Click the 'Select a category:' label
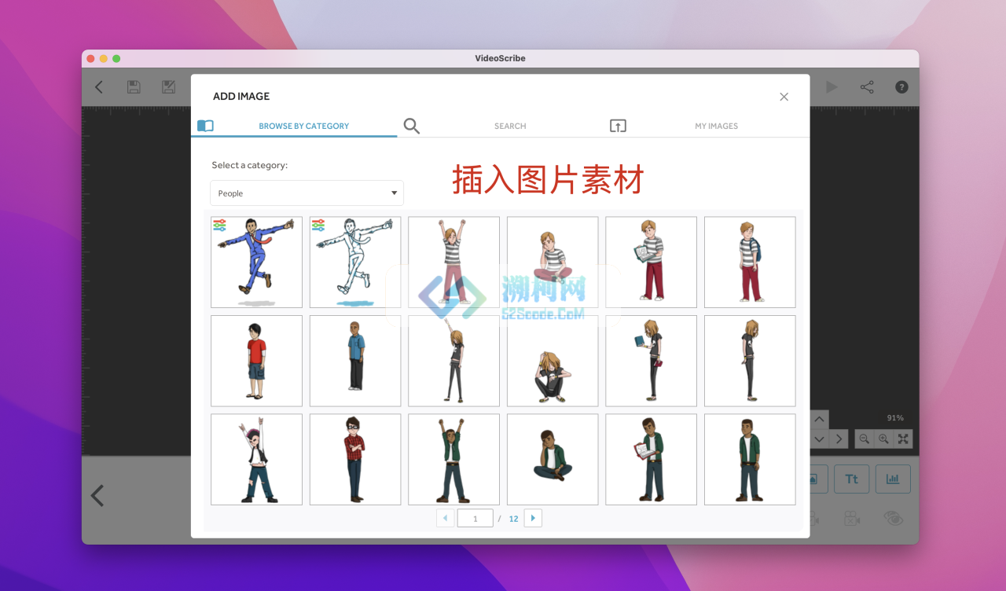The image size is (1006, 591). point(249,165)
